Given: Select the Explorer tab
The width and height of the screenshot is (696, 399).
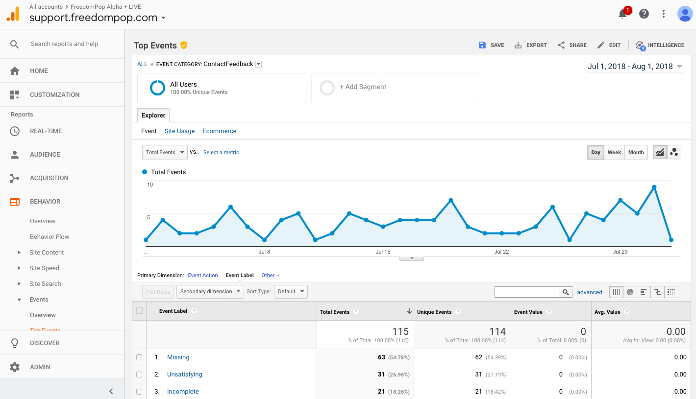Looking at the screenshot, I should 153,116.
